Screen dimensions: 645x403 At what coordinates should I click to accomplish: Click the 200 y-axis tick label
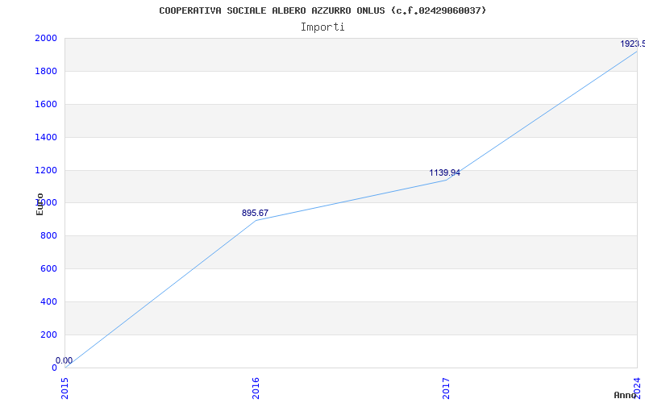point(48,334)
